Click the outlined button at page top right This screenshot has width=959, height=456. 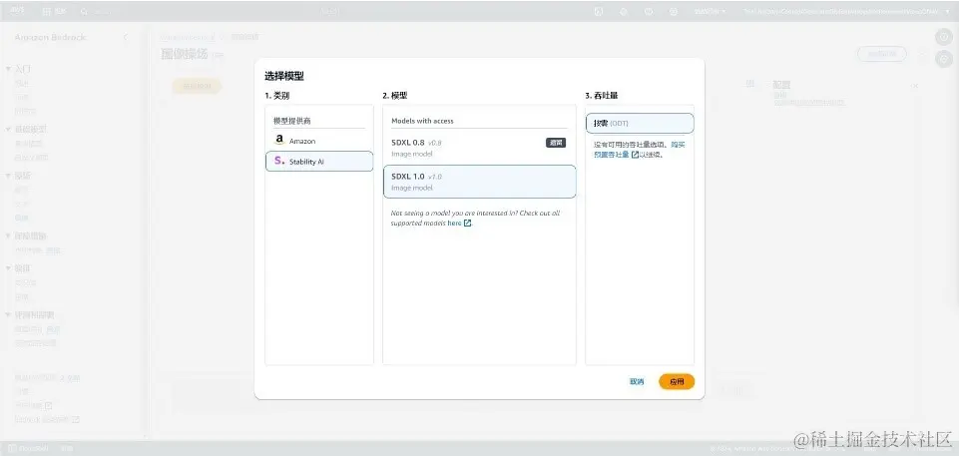[881, 54]
